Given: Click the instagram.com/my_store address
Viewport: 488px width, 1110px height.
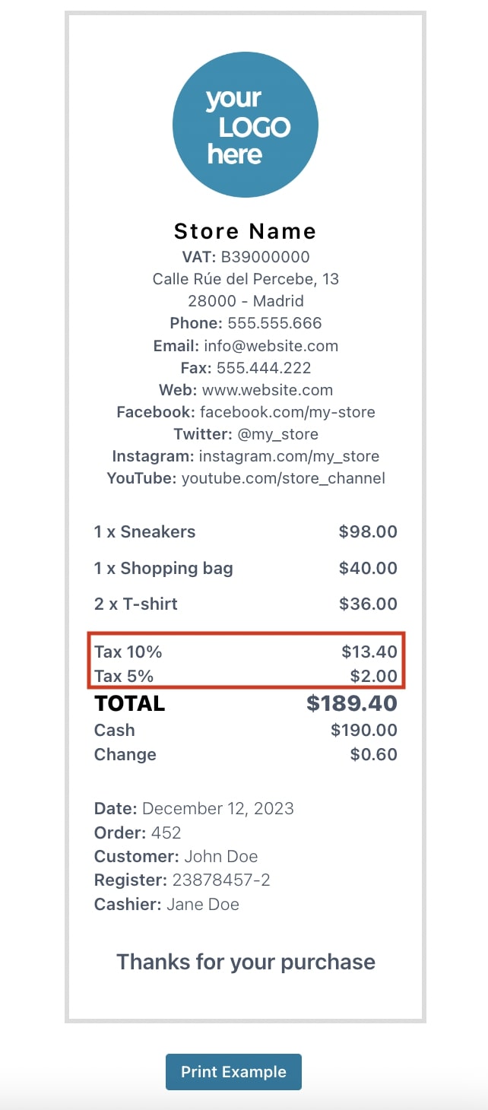Looking at the screenshot, I should click(289, 456).
